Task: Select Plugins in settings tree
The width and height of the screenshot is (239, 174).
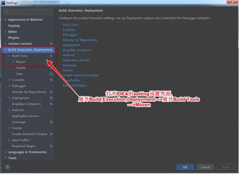Action: click(x=14, y=38)
